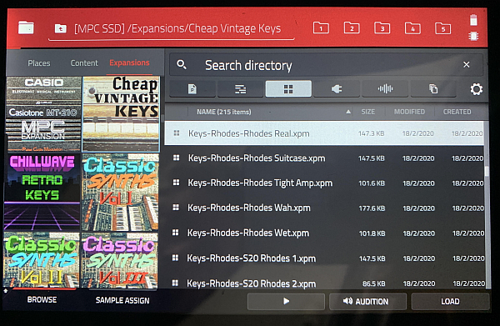Jump to folder shortcut 3
Screen dimensions: 500x326
pos(382,28)
